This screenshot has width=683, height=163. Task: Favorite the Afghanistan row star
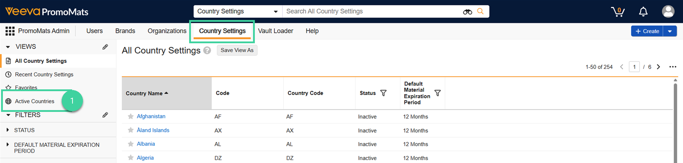(x=131, y=117)
